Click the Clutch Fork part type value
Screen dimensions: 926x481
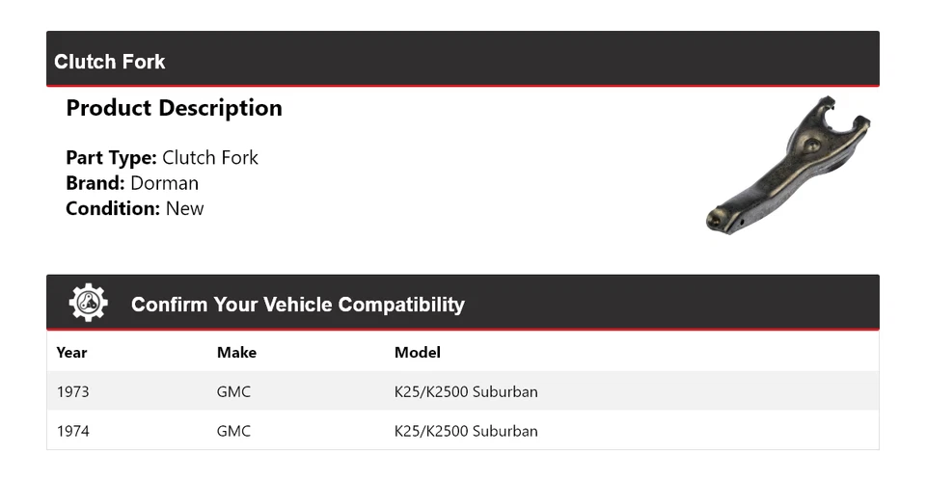(x=210, y=158)
